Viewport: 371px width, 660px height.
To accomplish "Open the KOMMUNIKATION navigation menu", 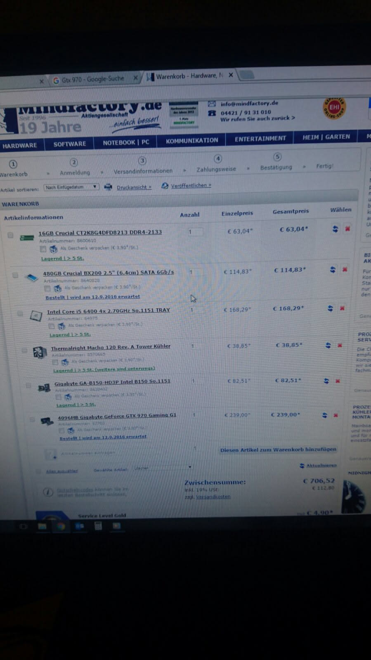I will (x=192, y=140).
